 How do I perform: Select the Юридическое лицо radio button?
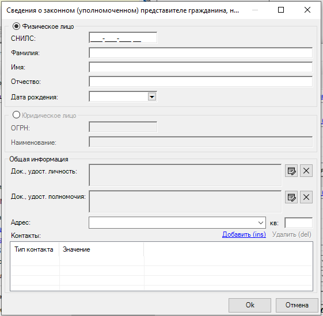click(x=16, y=115)
